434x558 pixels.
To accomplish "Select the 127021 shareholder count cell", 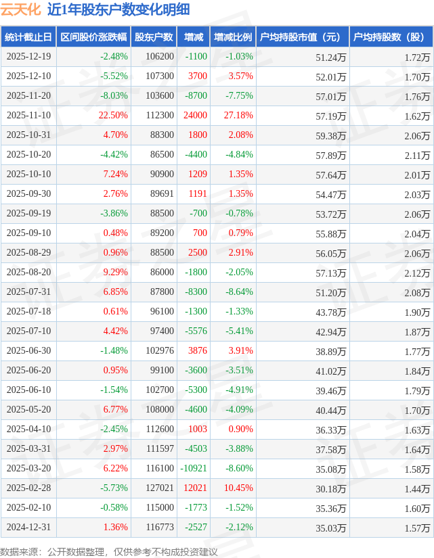I will [160, 488].
